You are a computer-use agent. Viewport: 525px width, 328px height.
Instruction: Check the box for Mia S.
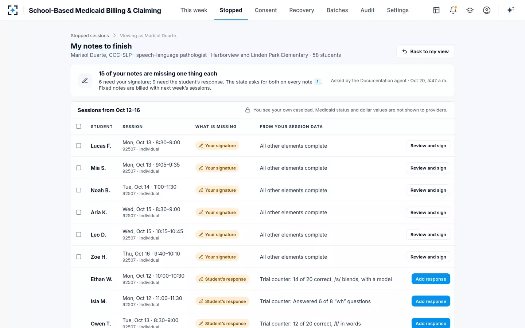[x=78, y=168]
